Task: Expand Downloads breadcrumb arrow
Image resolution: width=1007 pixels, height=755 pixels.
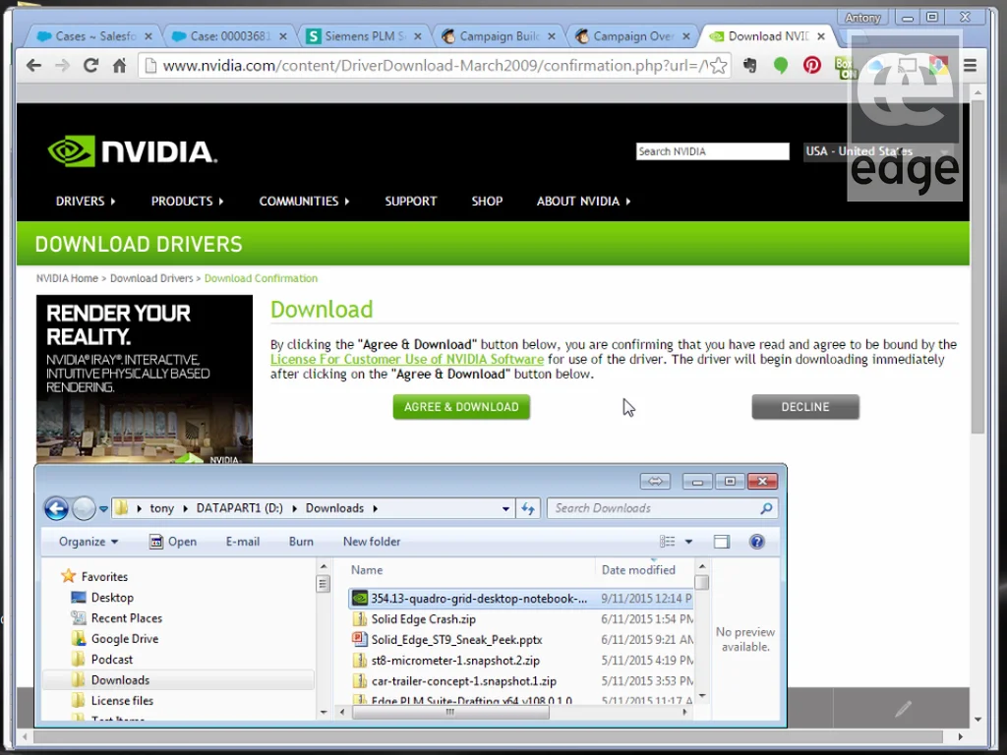Action: click(375, 508)
